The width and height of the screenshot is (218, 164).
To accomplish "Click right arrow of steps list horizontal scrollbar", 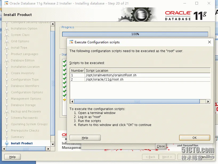I will click(48, 149).
